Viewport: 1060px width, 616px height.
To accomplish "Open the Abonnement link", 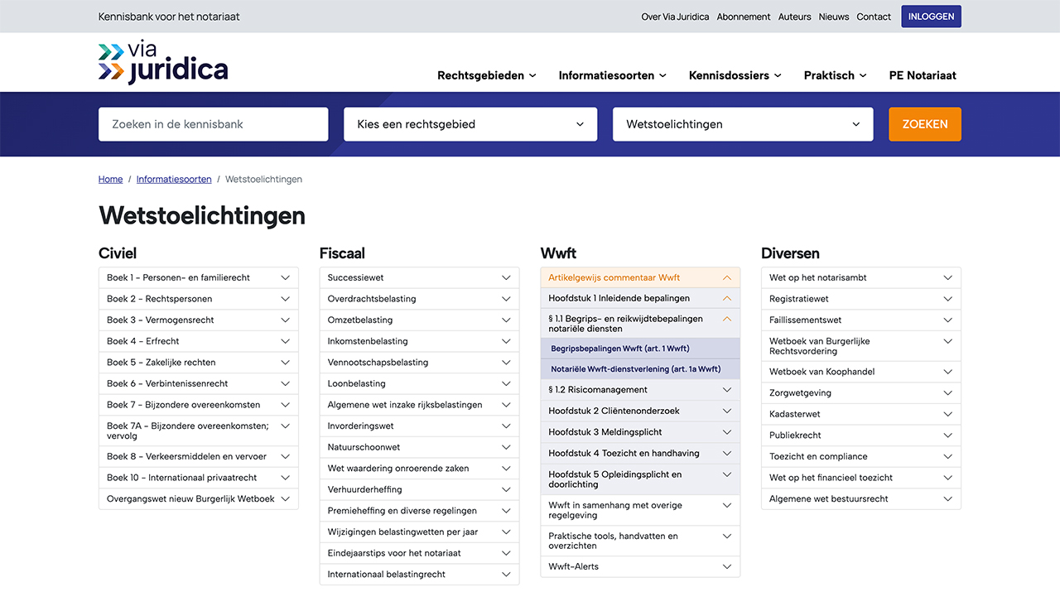I will 744,17.
